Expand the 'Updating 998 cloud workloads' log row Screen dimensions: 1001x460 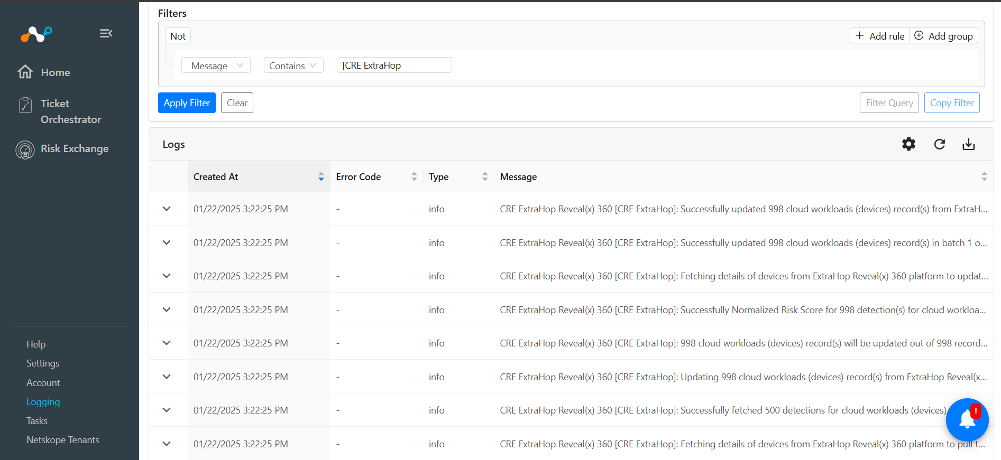[167, 377]
